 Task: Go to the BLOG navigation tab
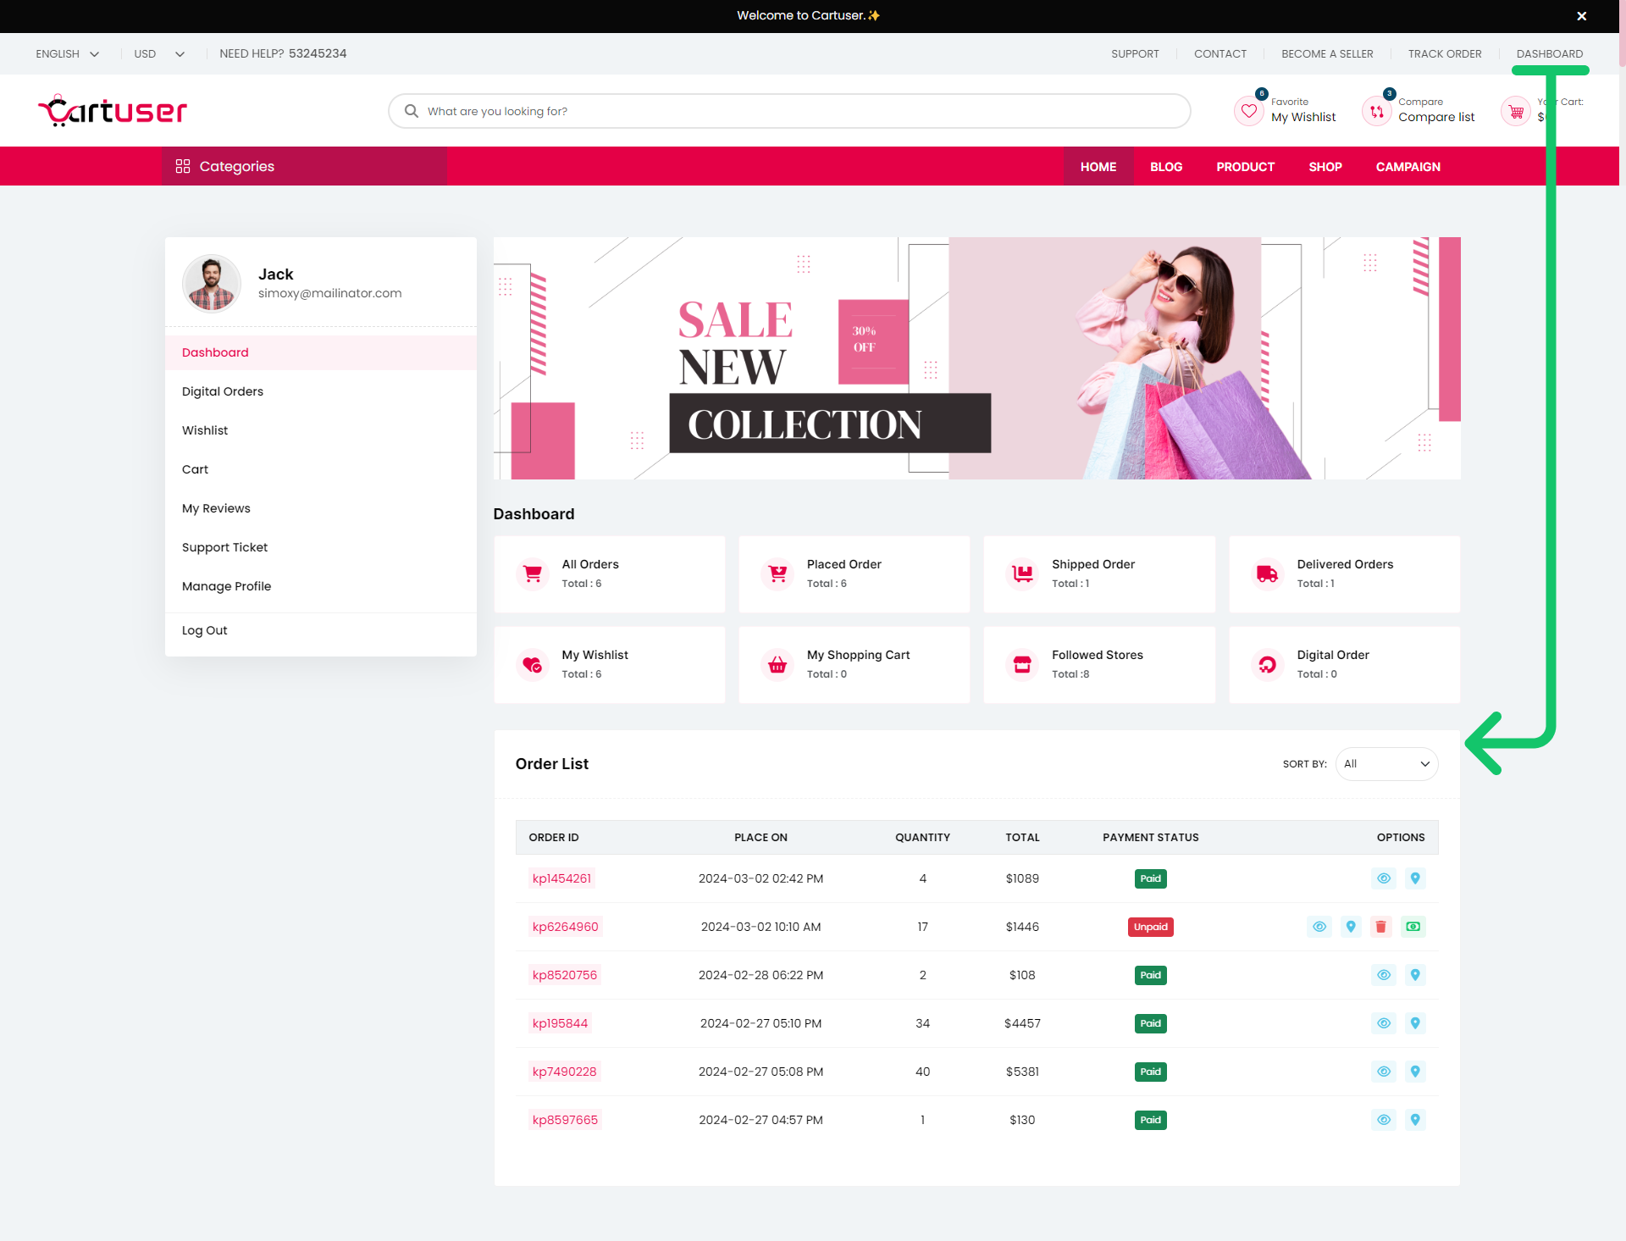point(1166,167)
